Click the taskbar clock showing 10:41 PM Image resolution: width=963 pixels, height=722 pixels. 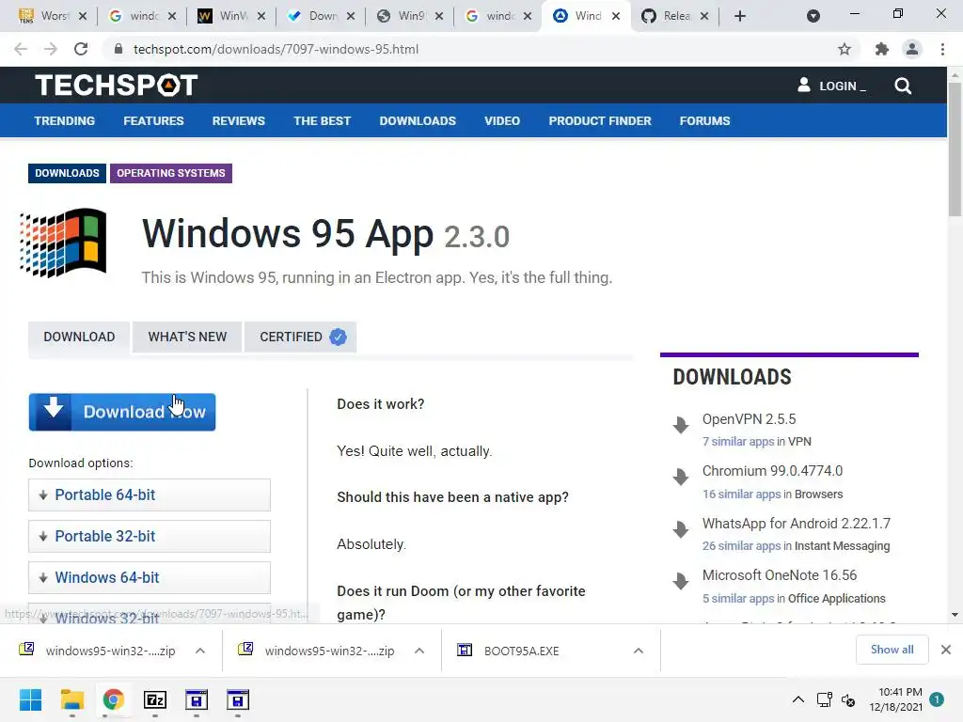[x=895, y=699]
